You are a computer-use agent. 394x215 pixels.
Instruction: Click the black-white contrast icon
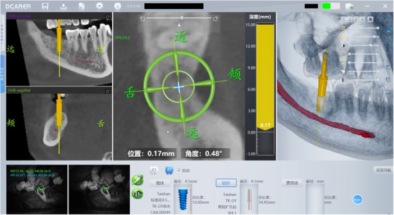pos(343,45)
